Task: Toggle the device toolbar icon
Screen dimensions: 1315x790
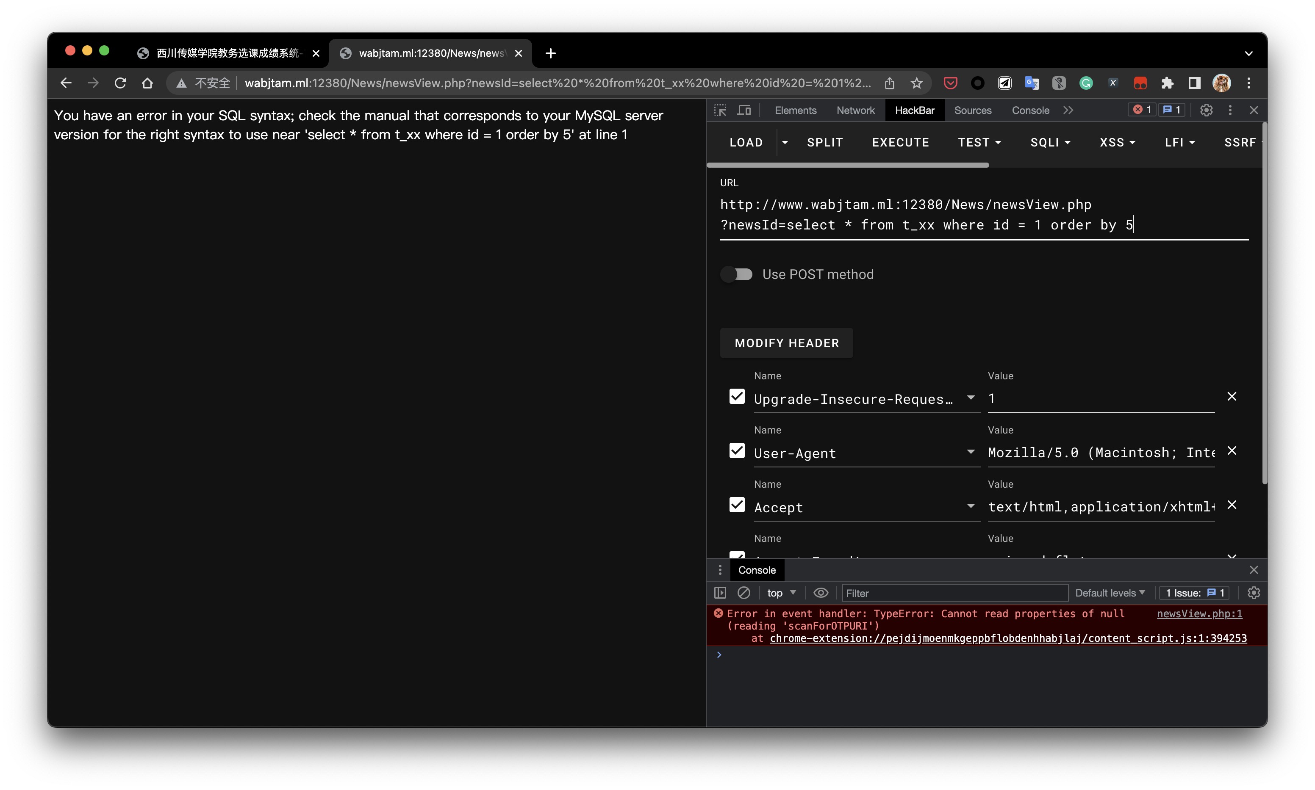Action: click(x=744, y=110)
